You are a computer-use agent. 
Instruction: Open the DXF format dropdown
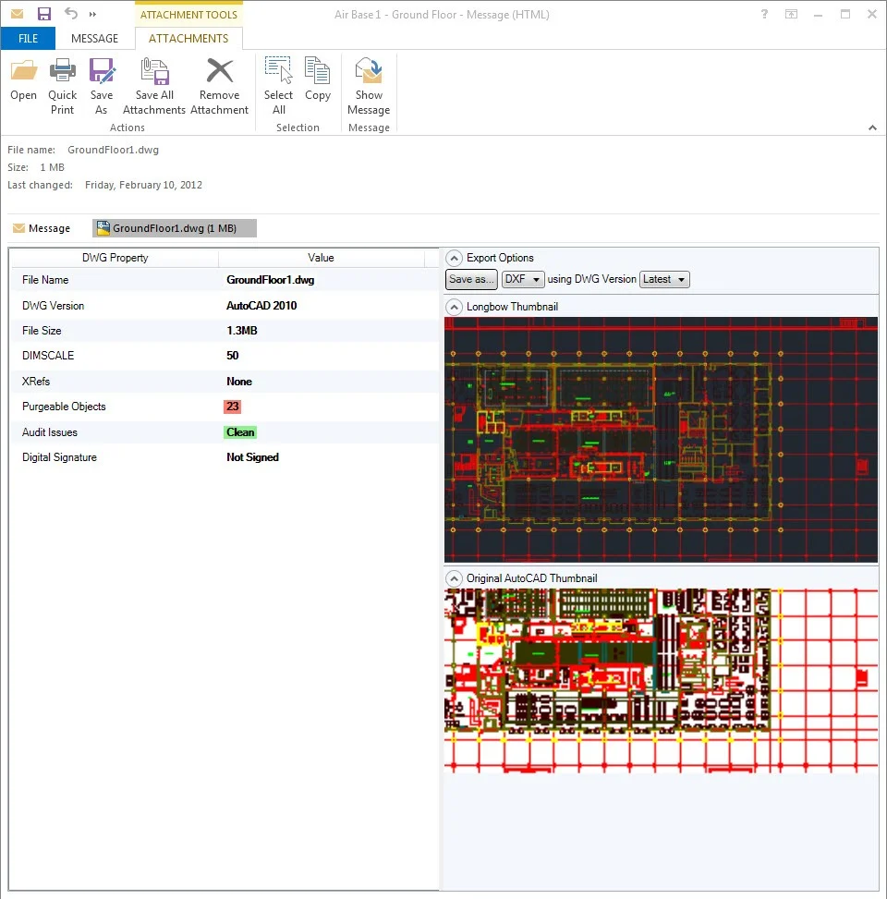pyautogui.click(x=523, y=279)
